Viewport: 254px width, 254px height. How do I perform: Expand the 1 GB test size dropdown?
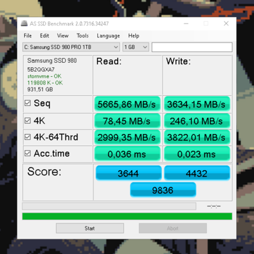tap(136, 47)
